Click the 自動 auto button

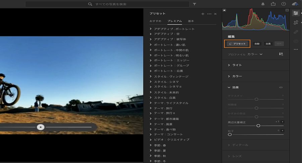pos(257,44)
